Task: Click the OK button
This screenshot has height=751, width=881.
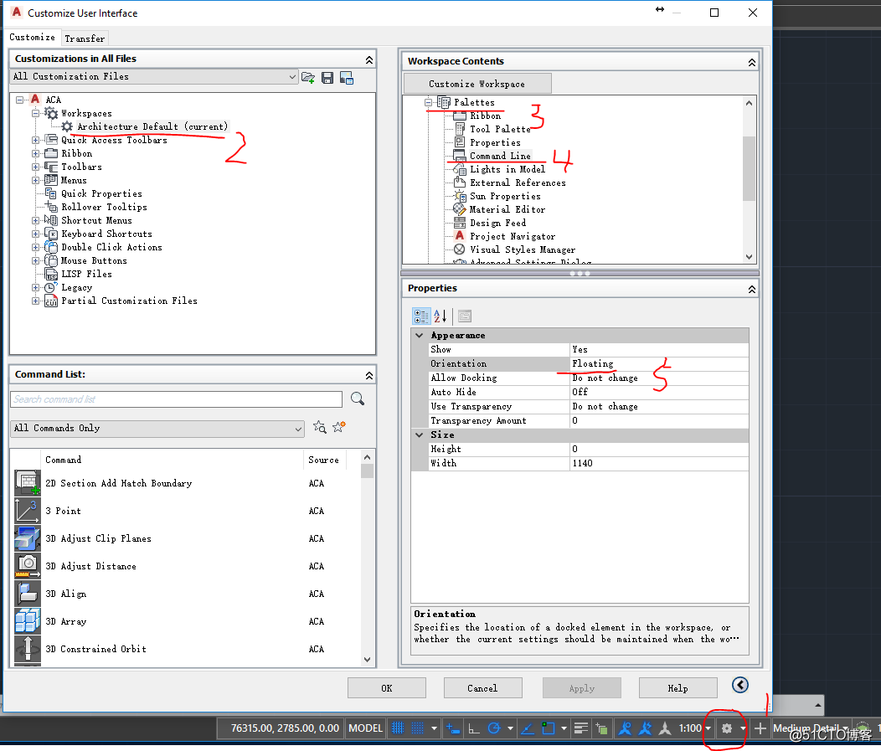Action: [387, 688]
